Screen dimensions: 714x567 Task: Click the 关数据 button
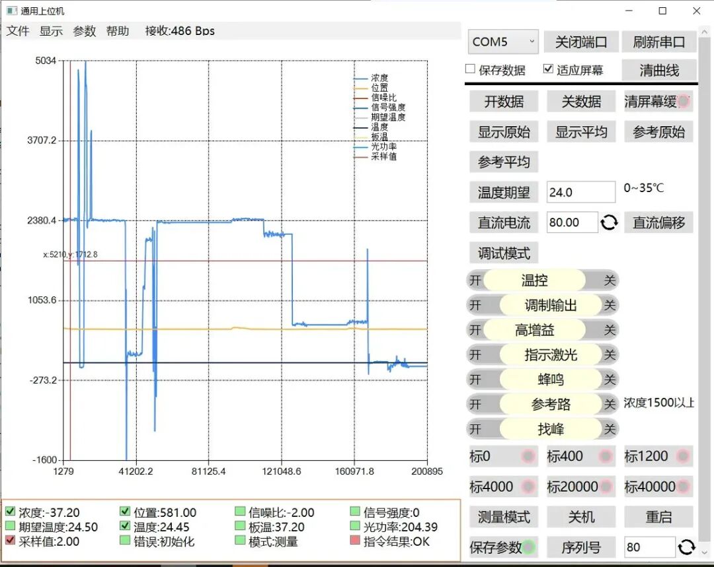[581, 102]
